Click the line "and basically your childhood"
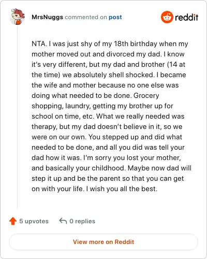207x259 pixels. point(111,168)
